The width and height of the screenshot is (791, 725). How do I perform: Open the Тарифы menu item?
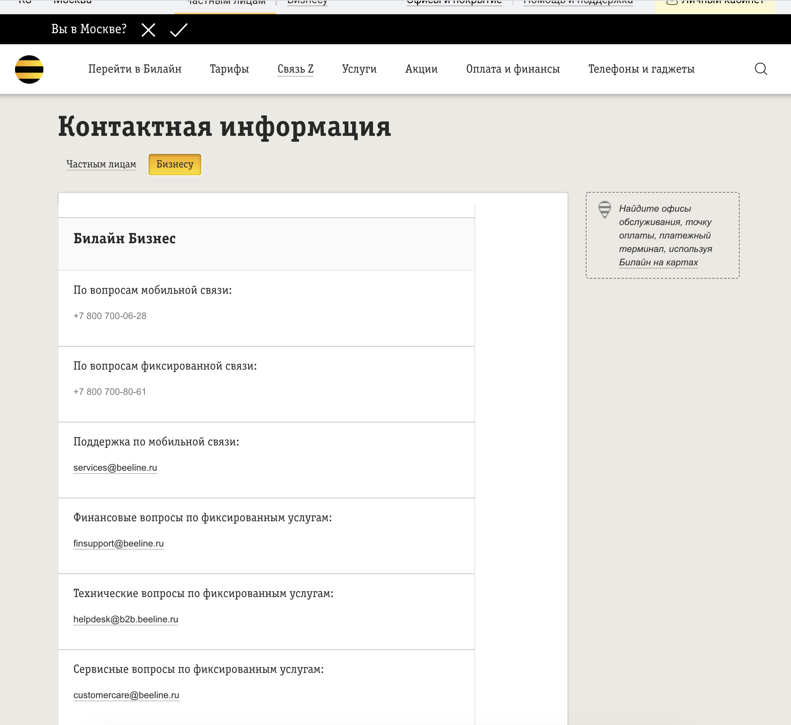[230, 69]
